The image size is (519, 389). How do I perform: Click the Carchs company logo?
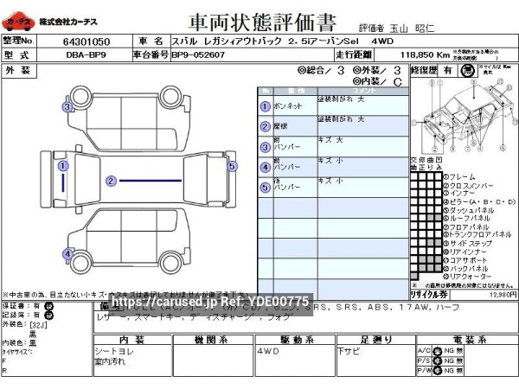[19, 20]
